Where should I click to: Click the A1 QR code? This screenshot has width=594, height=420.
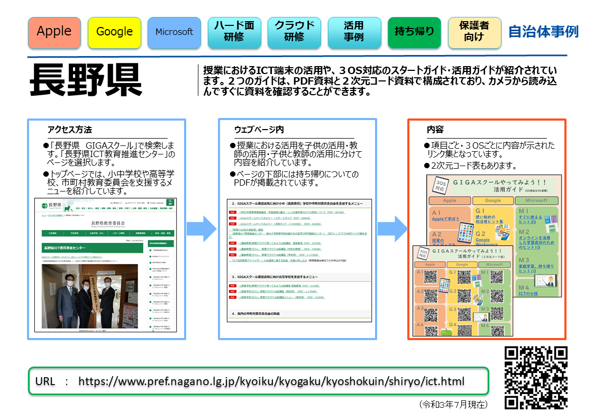click(x=431, y=277)
